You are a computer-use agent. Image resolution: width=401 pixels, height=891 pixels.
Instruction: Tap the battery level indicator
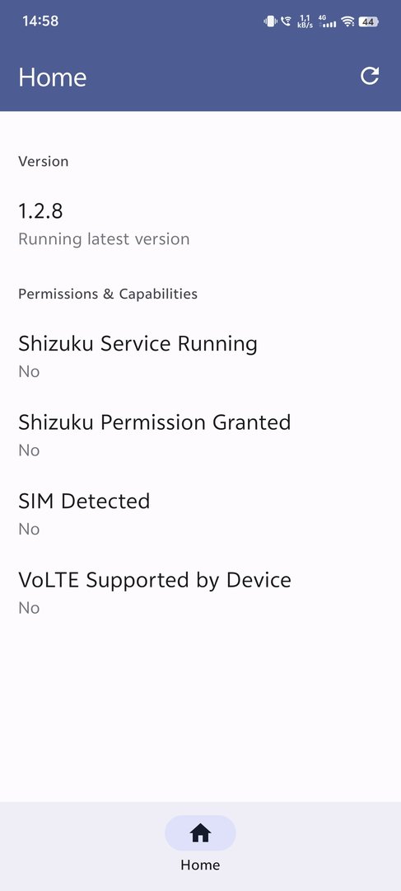369,21
